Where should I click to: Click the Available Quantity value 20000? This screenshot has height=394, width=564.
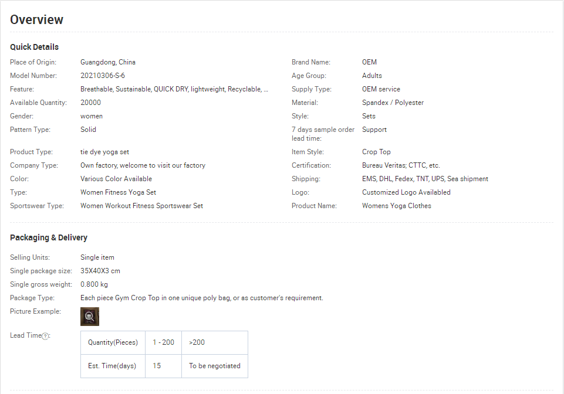click(x=90, y=103)
